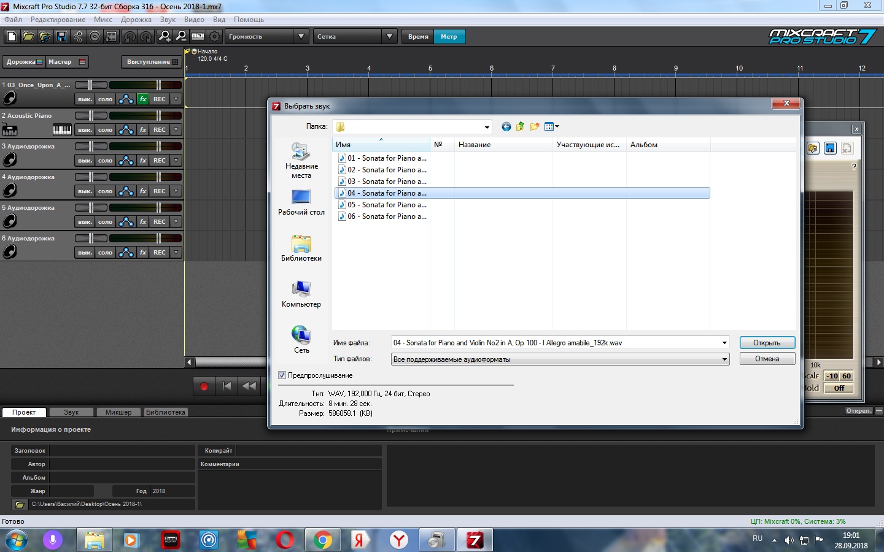Expand the Имя файла combo box arrow
Image resolution: width=884 pixels, height=552 pixels.
[x=724, y=343]
